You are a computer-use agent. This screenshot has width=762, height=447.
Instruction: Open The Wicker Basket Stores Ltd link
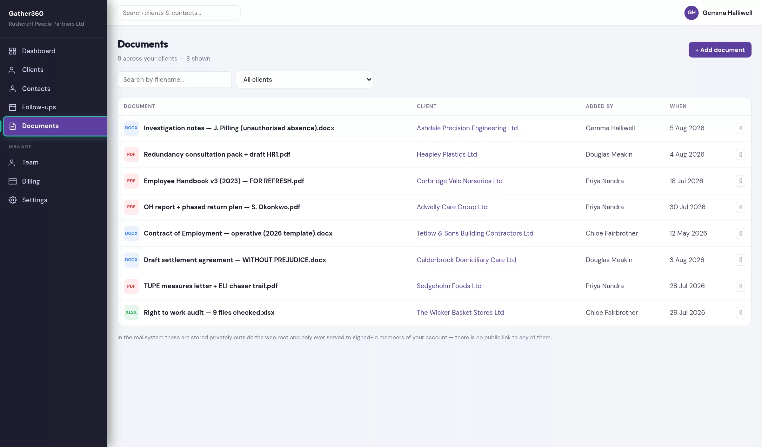[x=460, y=313]
